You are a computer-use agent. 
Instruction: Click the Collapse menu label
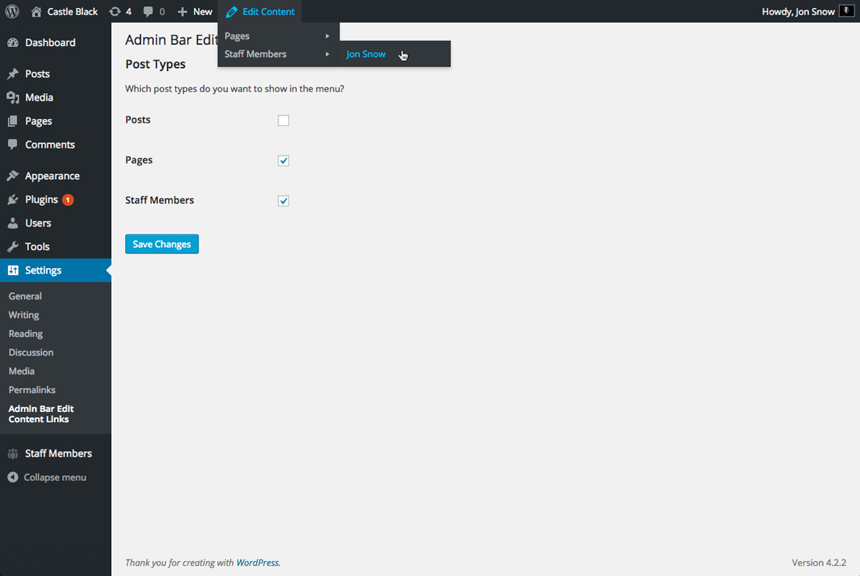pyautogui.click(x=55, y=478)
